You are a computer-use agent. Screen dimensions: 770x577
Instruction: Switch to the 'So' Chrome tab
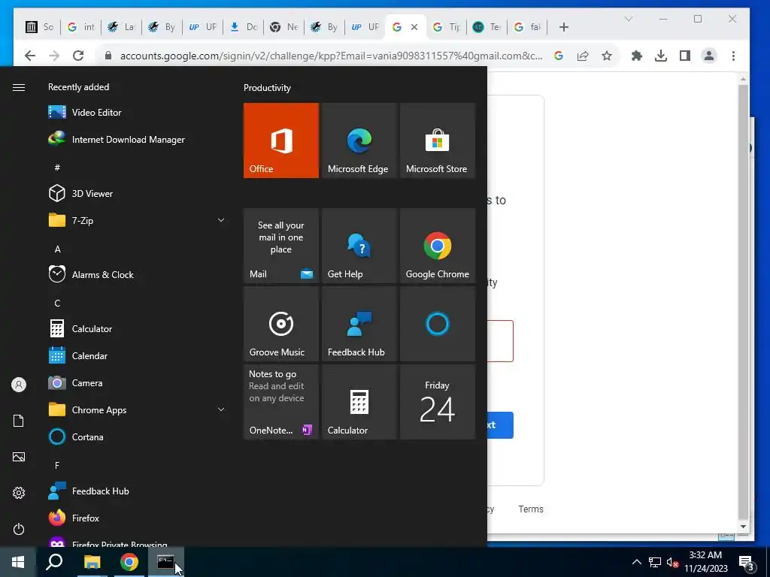[40, 27]
